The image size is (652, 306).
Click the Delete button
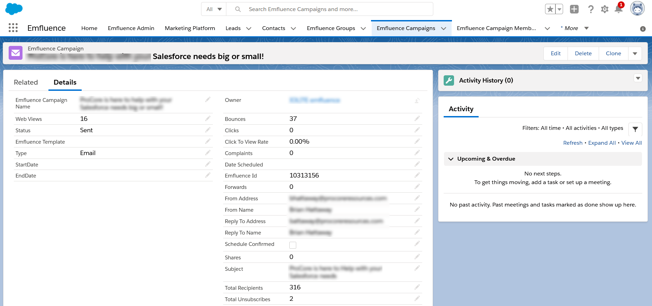pos(583,54)
